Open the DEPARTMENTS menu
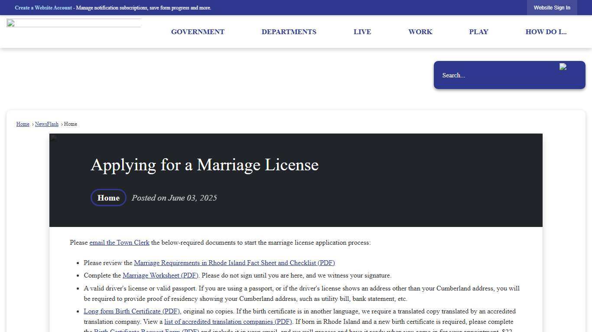The image size is (592, 332). click(289, 32)
